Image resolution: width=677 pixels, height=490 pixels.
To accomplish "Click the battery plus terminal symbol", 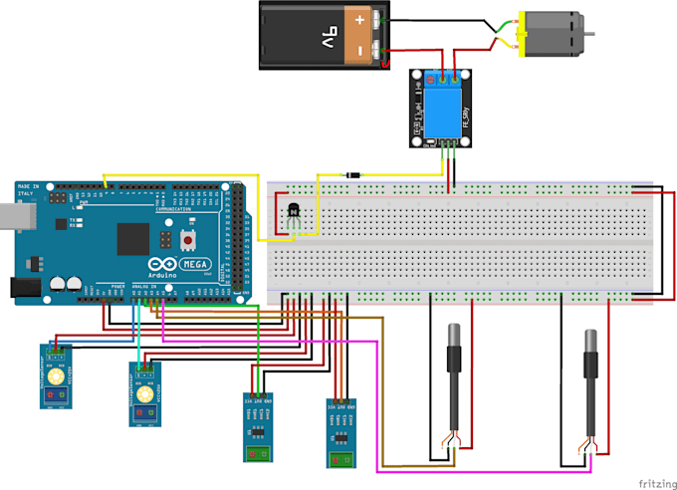I will 360,20.
